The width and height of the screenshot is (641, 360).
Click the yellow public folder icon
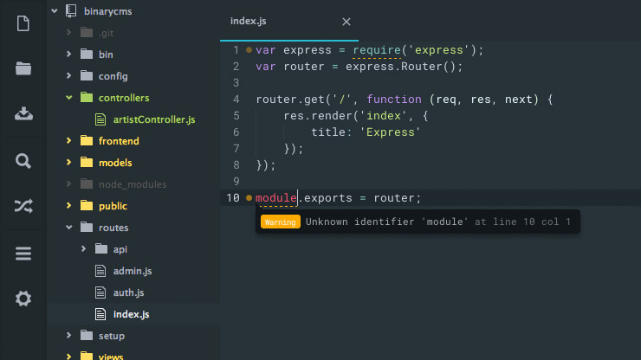(x=87, y=206)
